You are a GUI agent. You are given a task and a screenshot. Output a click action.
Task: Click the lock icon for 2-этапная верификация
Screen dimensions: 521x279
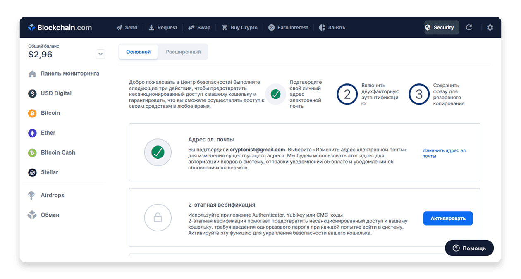(x=158, y=217)
